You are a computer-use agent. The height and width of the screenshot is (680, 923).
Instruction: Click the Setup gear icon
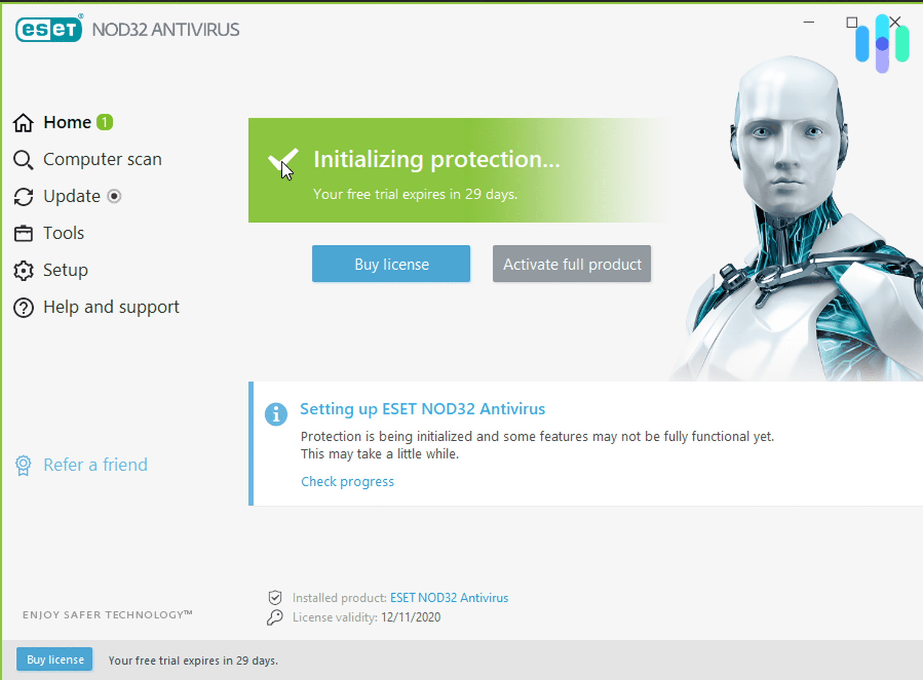tap(24, 270)
